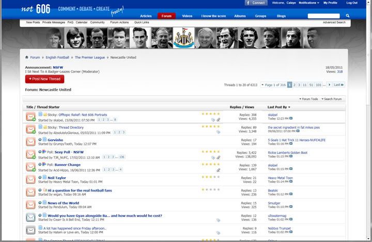Go to page 51 of threads
372x242 pixels.
pos(311,85)
